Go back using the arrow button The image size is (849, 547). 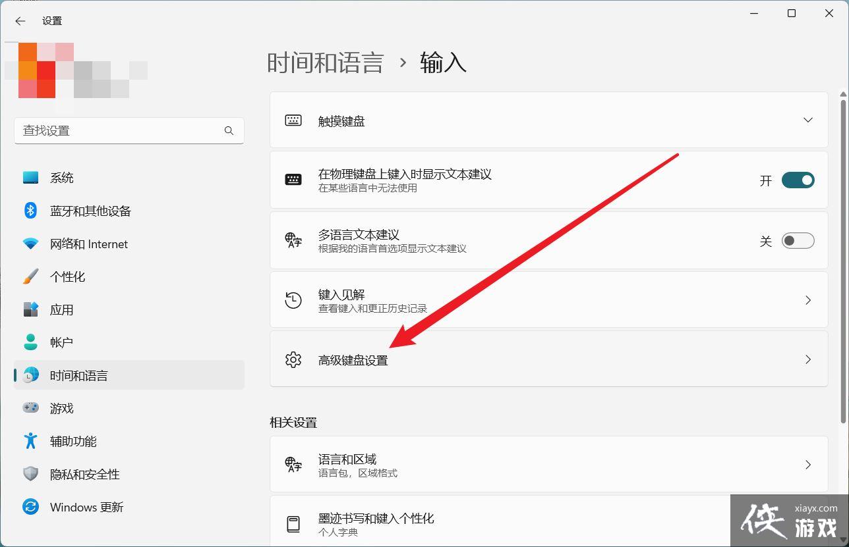(19, 20)
